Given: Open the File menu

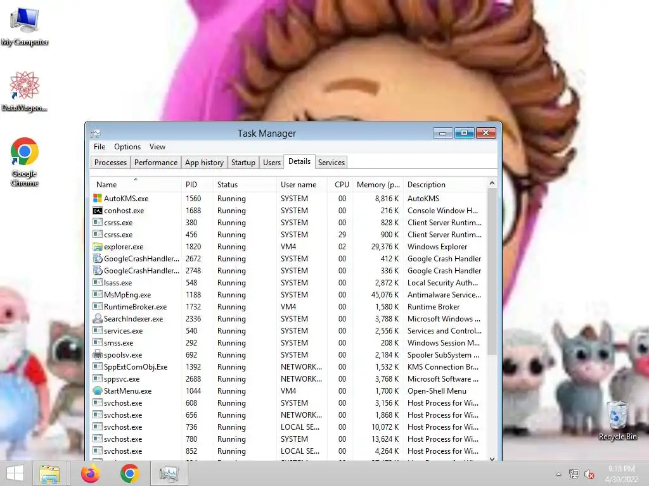Looking at the screenshot, I should 100,147.
